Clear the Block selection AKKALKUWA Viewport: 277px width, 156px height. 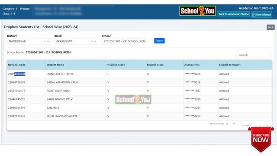[91, 42]
